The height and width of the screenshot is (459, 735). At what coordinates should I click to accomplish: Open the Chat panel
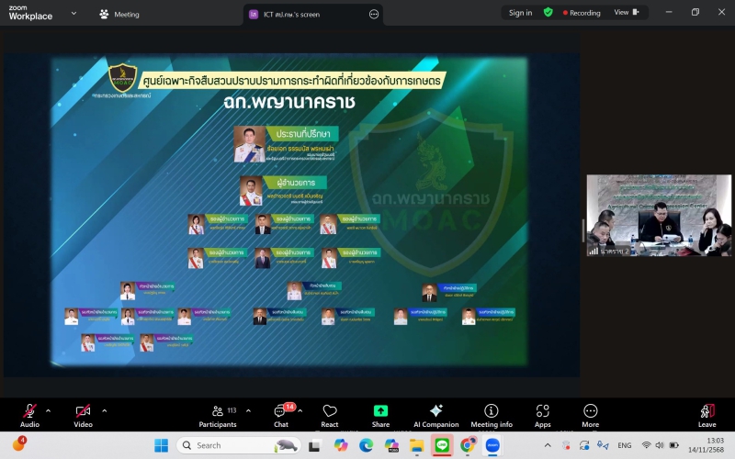[x=280, y=412]
